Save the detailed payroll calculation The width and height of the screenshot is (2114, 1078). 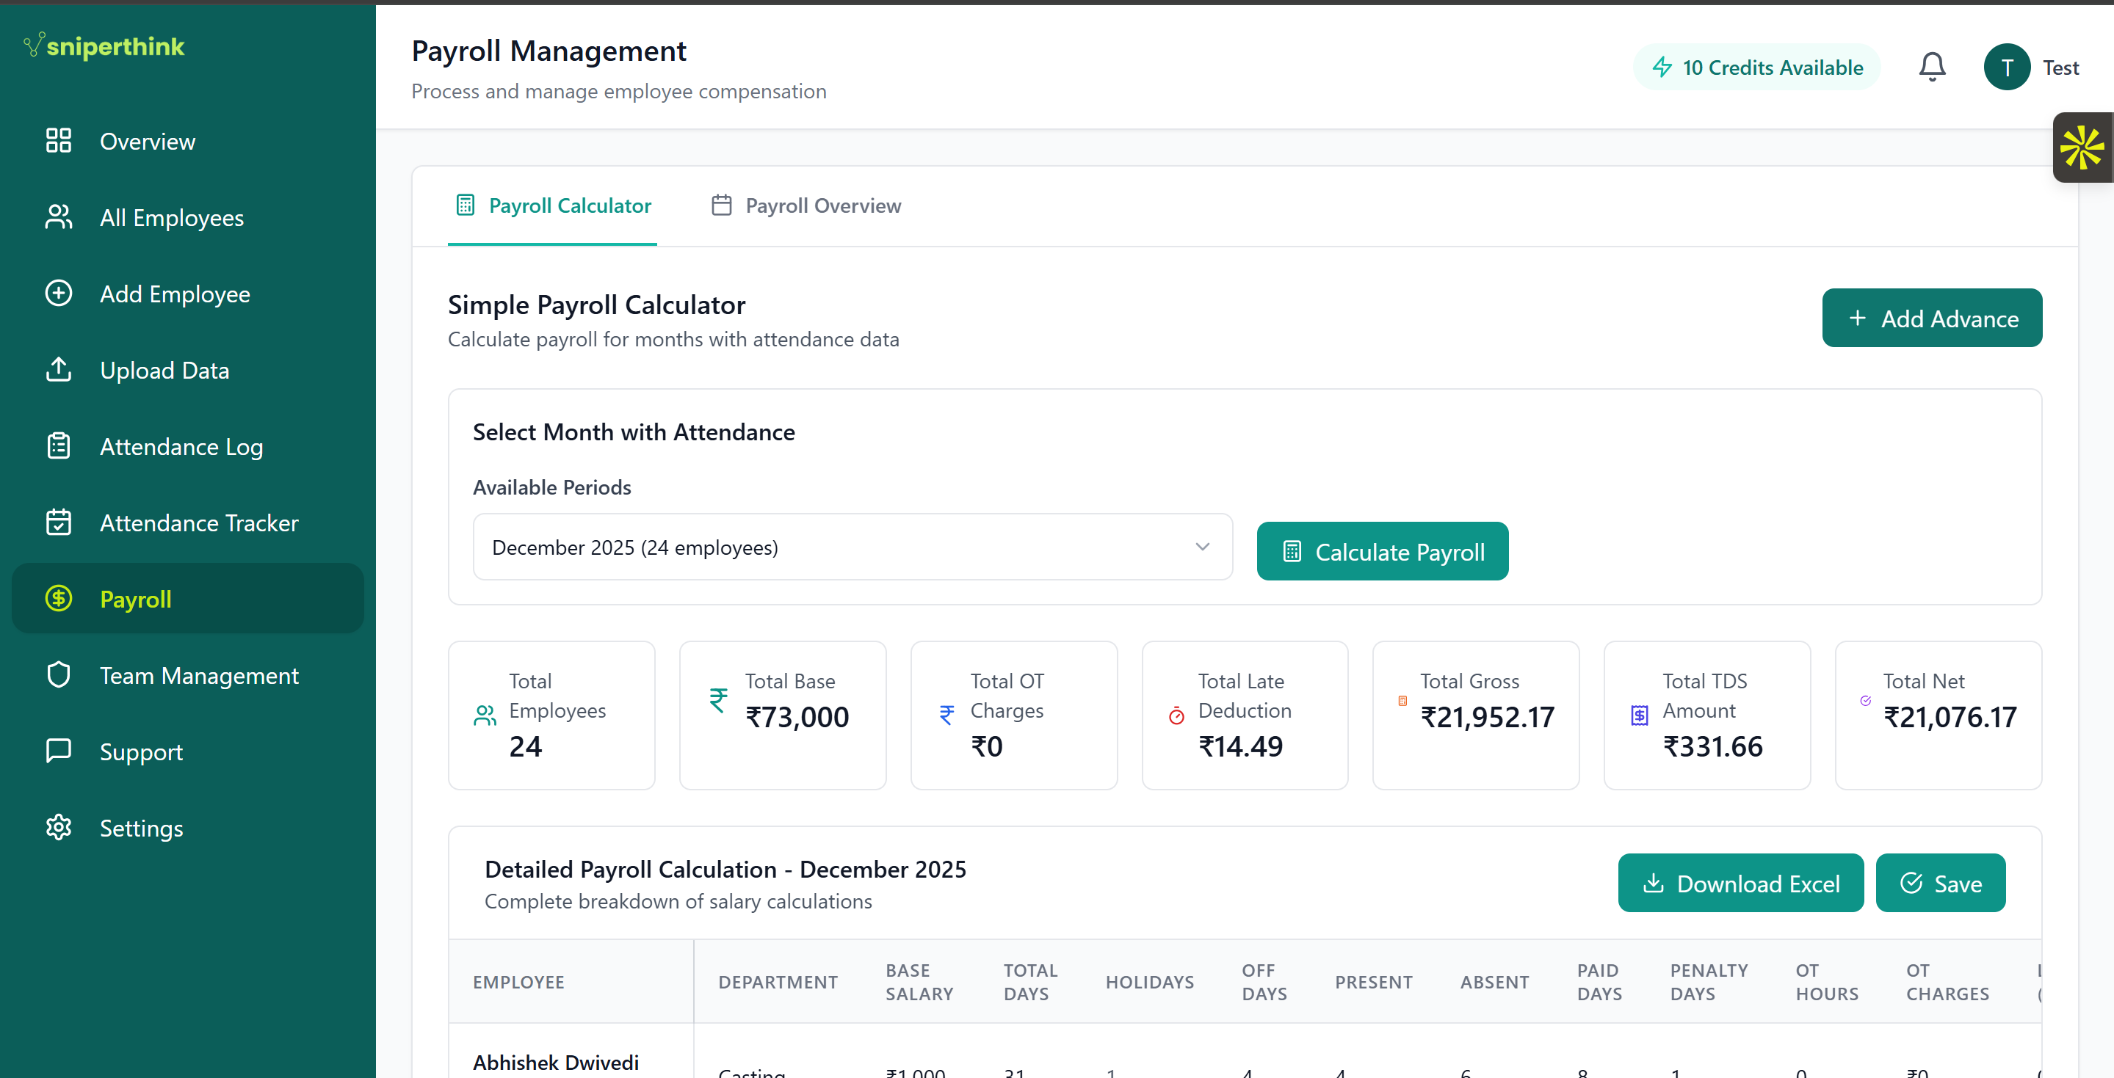point(1941,883)
